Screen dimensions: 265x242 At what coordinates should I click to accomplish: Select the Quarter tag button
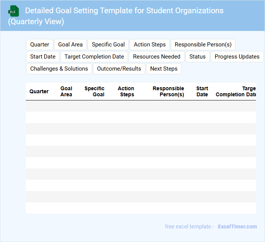[x=40, y=45]
